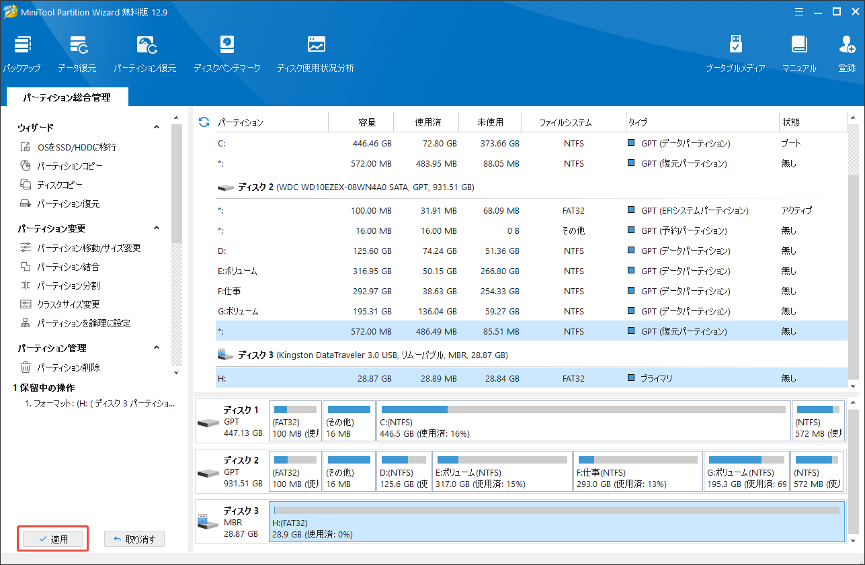The width and height of the screenshot is (865, 565).
Task: Sort by 使用済 column header
Action: tap(427, 122)
